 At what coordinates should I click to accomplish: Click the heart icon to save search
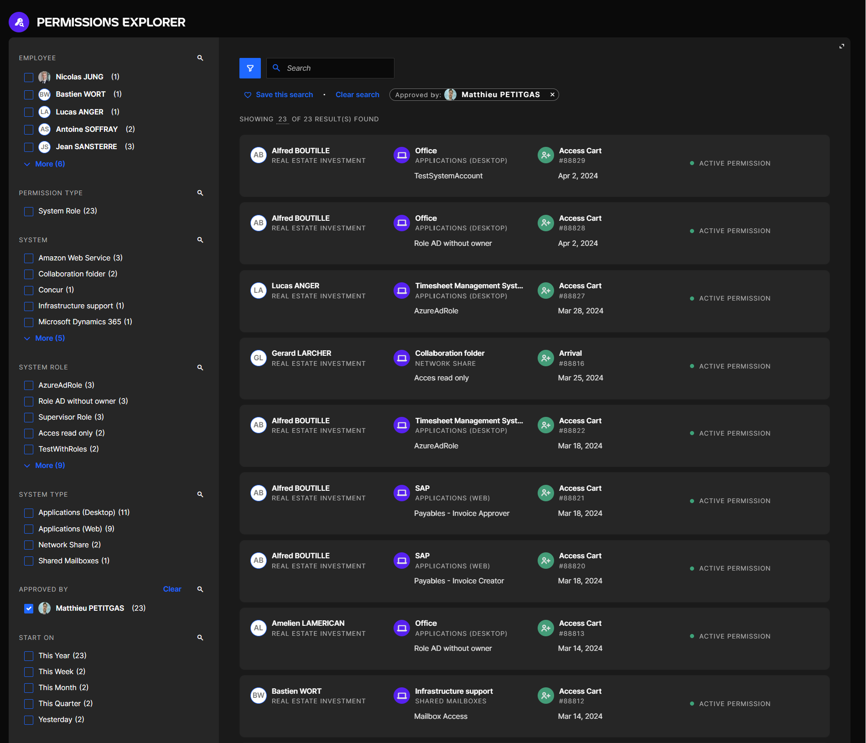click(x=248, y=95)
